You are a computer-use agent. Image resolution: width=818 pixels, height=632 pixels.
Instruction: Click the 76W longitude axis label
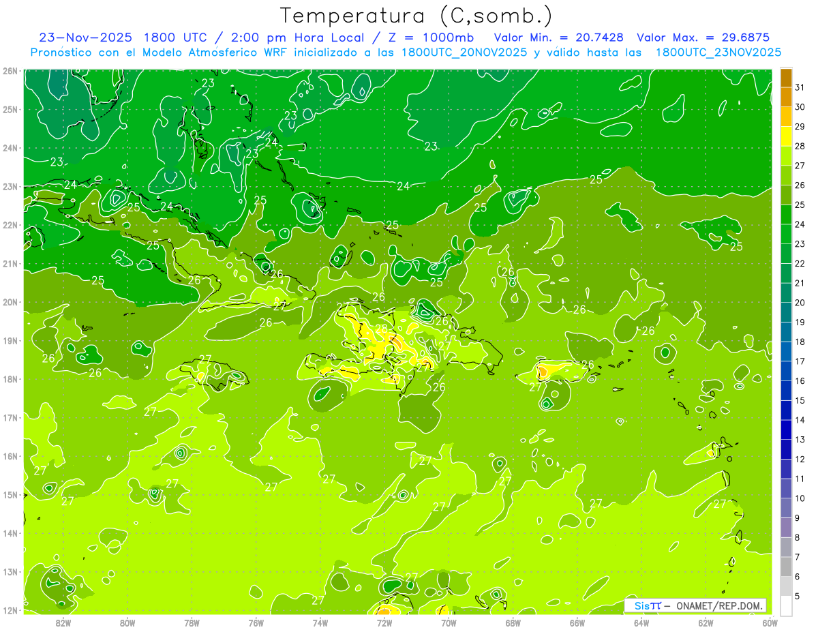pyautogui.click(x=256, y=622)
